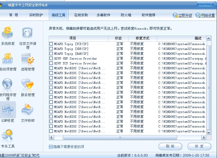Click the 立即升级 upgrade globe icon
217x158 pixels.
[175, 15]
